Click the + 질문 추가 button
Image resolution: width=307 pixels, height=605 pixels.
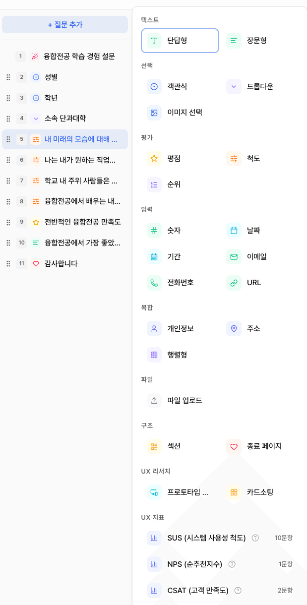click(x=65, y=25)
